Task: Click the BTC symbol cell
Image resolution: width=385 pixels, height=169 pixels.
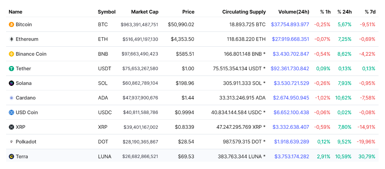Action: coord(103,25)
